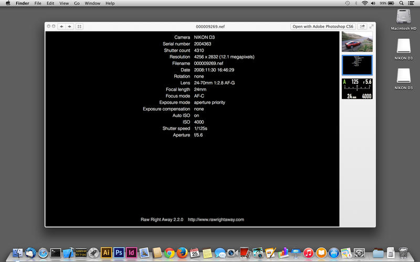Screen dimensions: 420x262
Task: Launch Thunderbird from the Dock
Action: tap(30, 253)
